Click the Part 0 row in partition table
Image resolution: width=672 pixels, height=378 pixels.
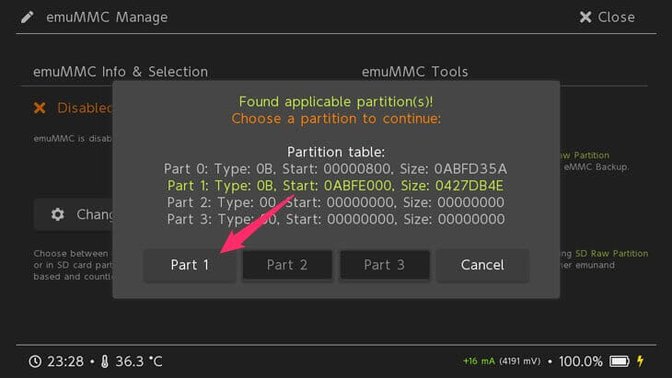[x=335, y=169]
